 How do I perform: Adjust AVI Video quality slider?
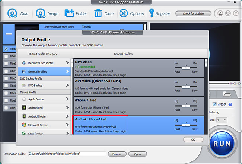click(186, 87)
